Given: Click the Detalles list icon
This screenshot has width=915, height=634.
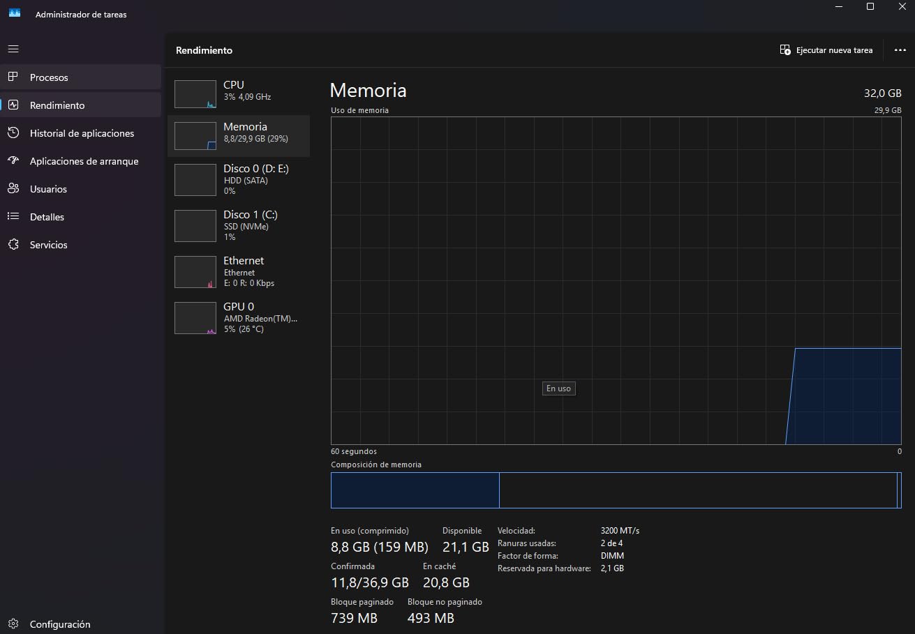Looking at the screenshot, I should tap(13, 216).
